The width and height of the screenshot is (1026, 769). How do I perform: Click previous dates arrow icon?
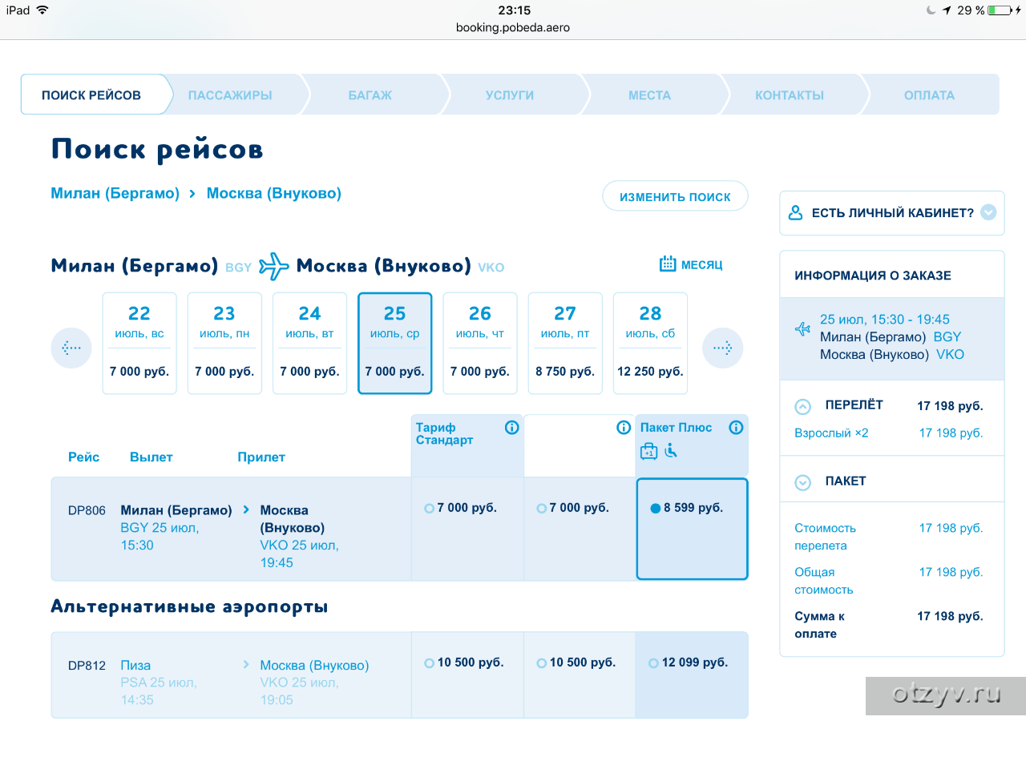pyautogui.click(x=71, y=348)
